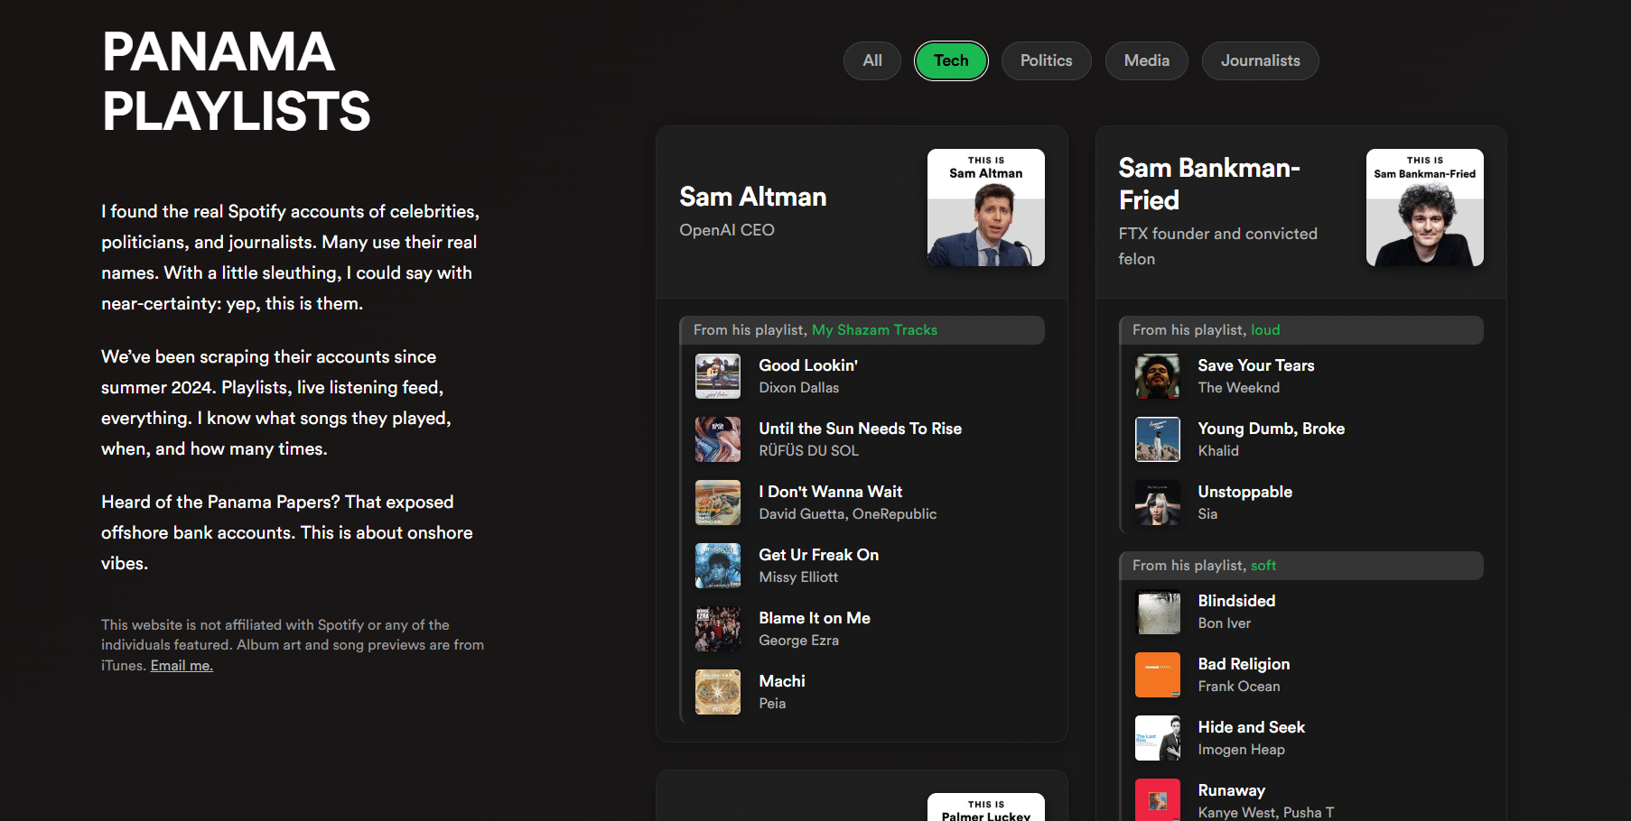Click the OpenAI CEO subtitle

[x=727, y=230]
